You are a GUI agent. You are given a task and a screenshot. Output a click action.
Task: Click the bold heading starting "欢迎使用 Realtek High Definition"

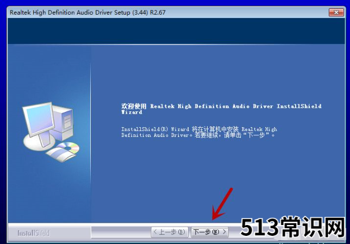[x=221, y=109]
